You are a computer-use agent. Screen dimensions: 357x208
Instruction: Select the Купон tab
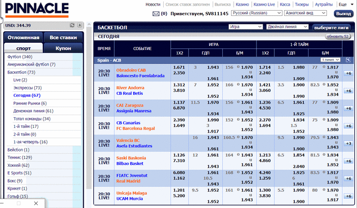coord(63,48)
